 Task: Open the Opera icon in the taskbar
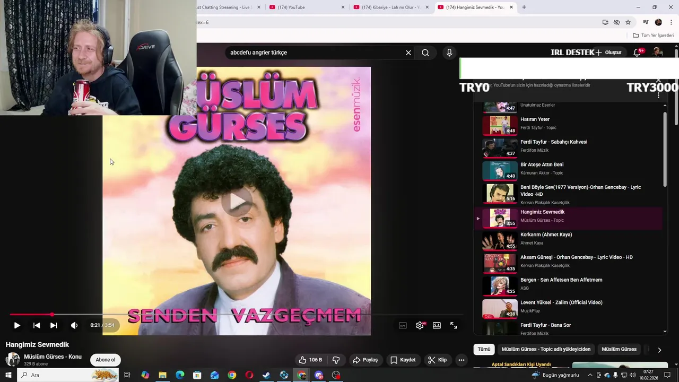[x=249, y=375]
